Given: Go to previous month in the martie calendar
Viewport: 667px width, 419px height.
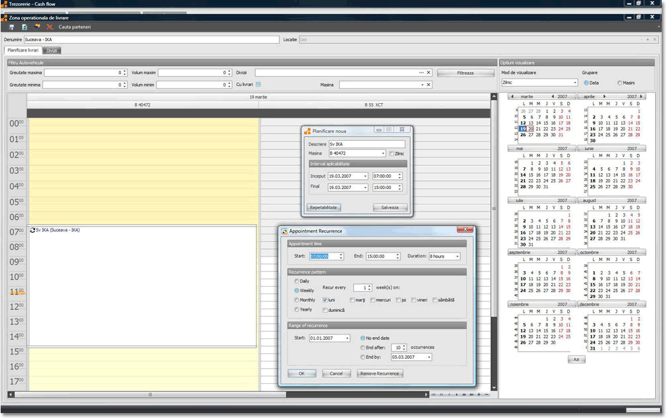Looking at the screenshot, I should coord(513,96).
